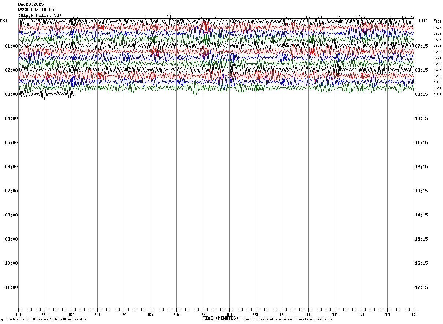443x324 pixels.
Task: Click the 16:15 UTC time label
Action: pyautogui.click(x=421, y=263)
